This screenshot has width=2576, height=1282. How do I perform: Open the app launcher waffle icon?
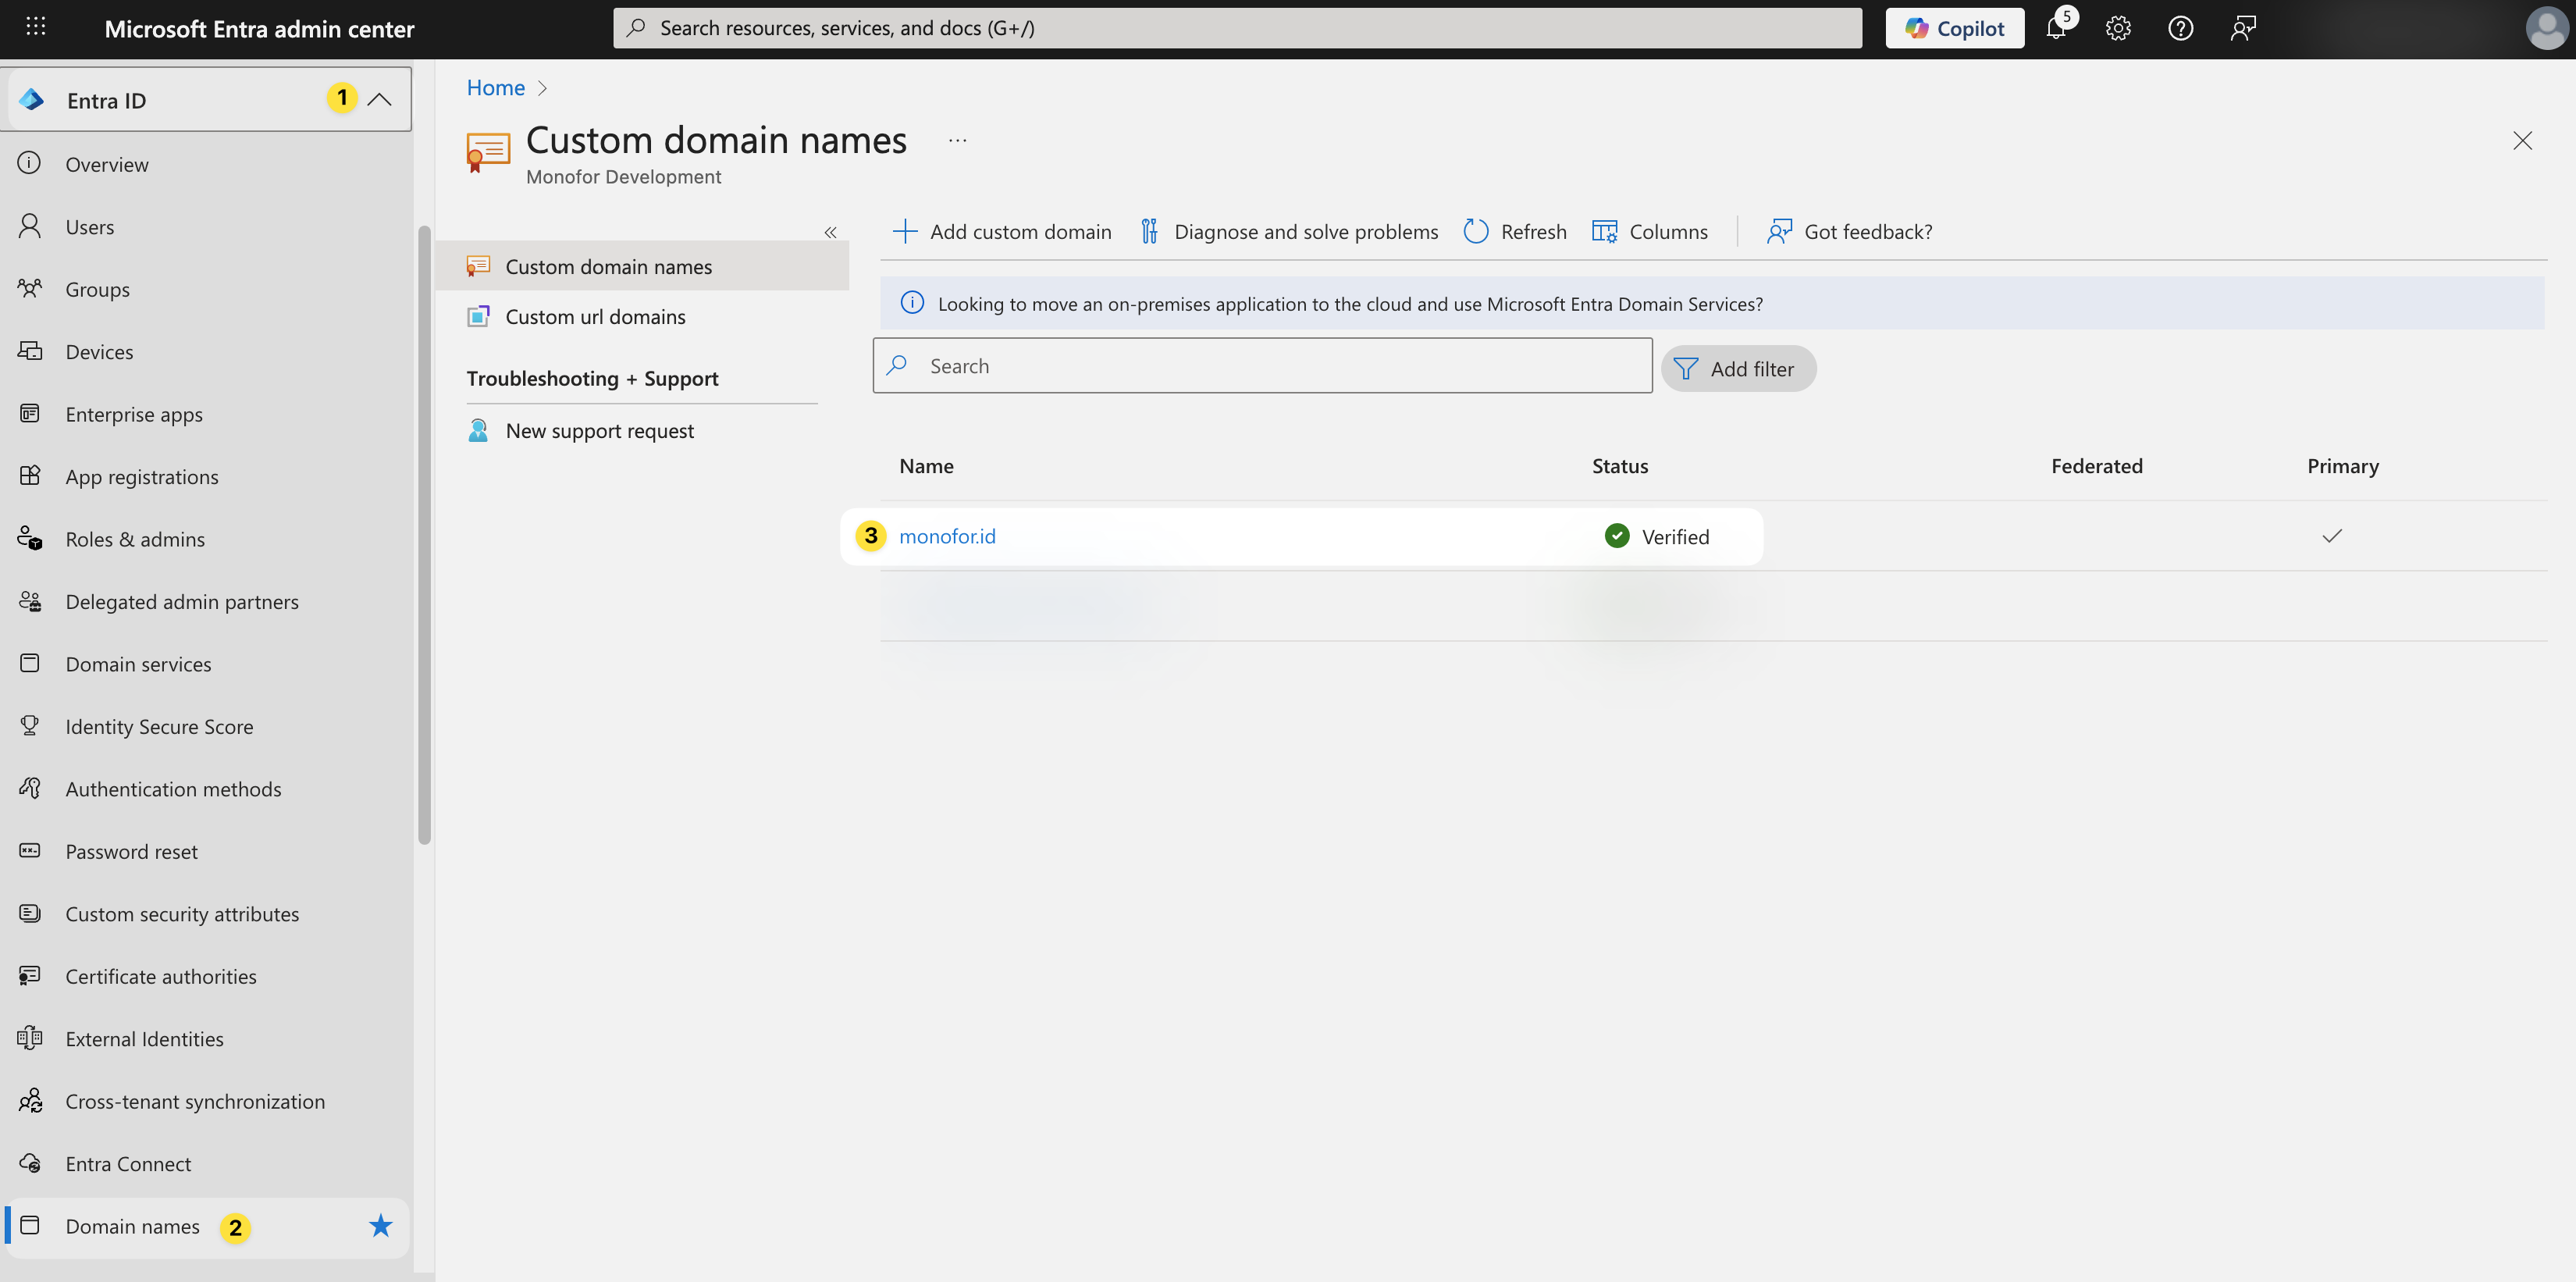tap(36, 27)
